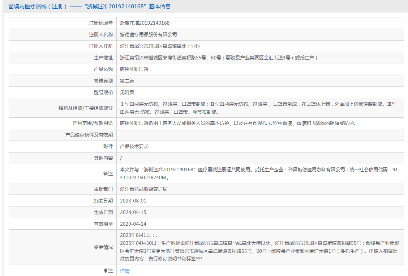Select the label 管理类别
Screen dimensions: 408x276
[x=103, y=81]
